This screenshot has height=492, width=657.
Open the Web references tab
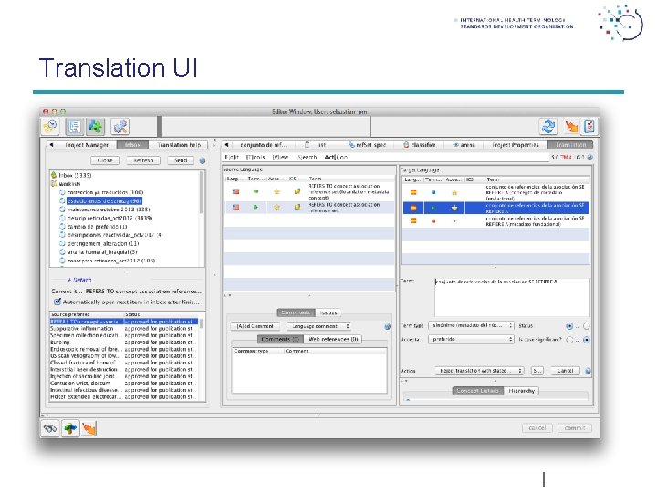[333, 339]
